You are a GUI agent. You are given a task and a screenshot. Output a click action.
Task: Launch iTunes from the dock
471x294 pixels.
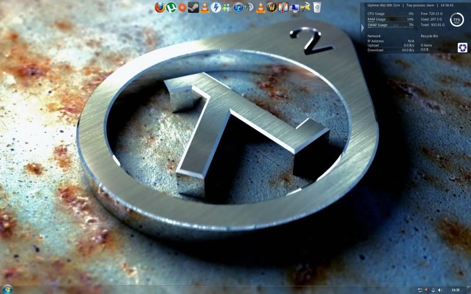238,7
